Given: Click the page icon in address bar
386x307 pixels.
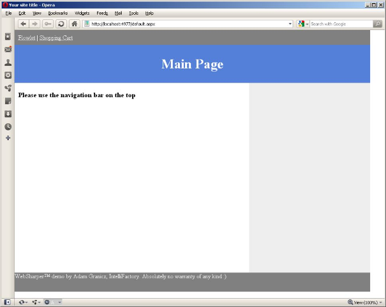Looking at the screenshot, I should coord(87,24).
